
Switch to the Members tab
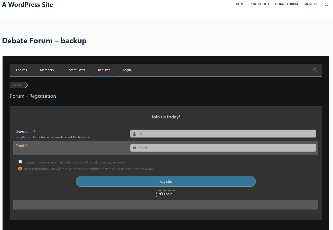pyautogui.click(x=47, y=70)
